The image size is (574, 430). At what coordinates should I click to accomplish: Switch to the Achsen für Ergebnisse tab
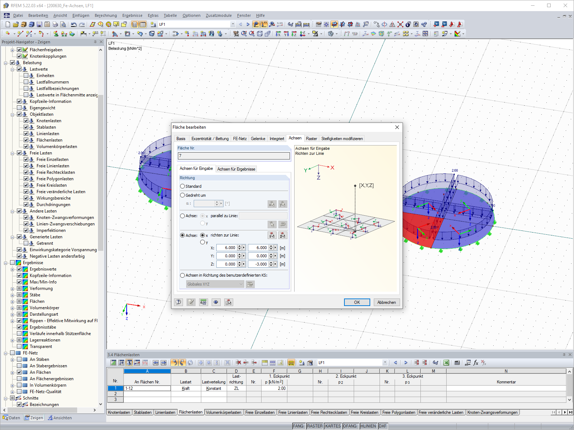click(236, 168)
